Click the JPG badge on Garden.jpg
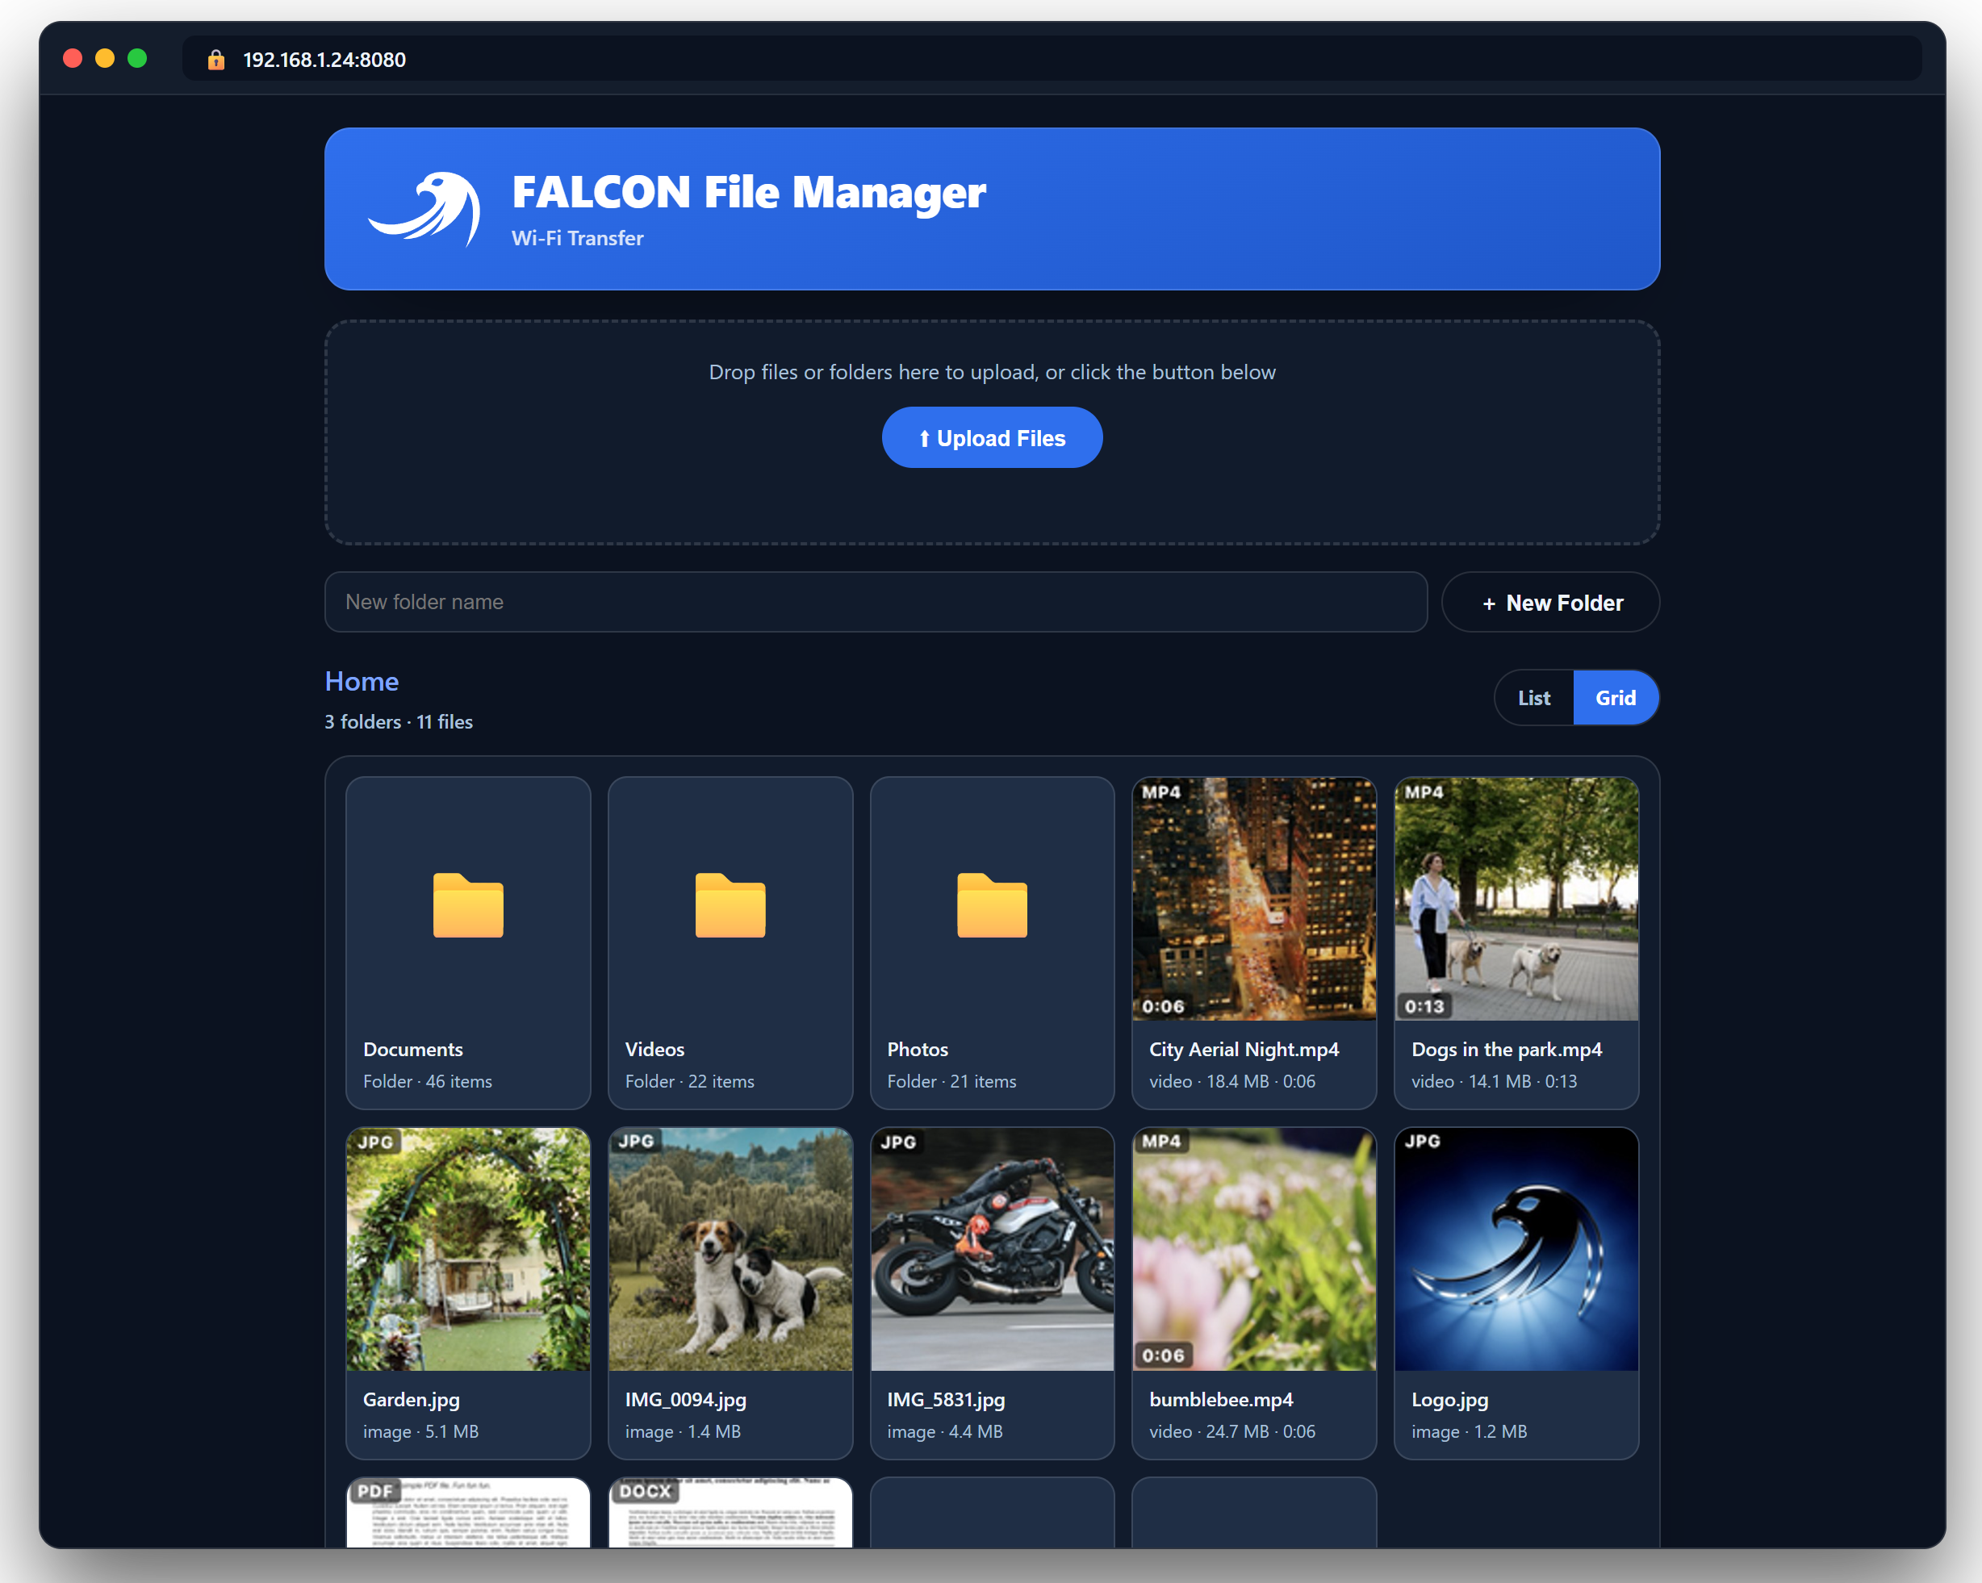Image resolution: width=1982 pixels, height=1583 pixels. (375, 1142)
